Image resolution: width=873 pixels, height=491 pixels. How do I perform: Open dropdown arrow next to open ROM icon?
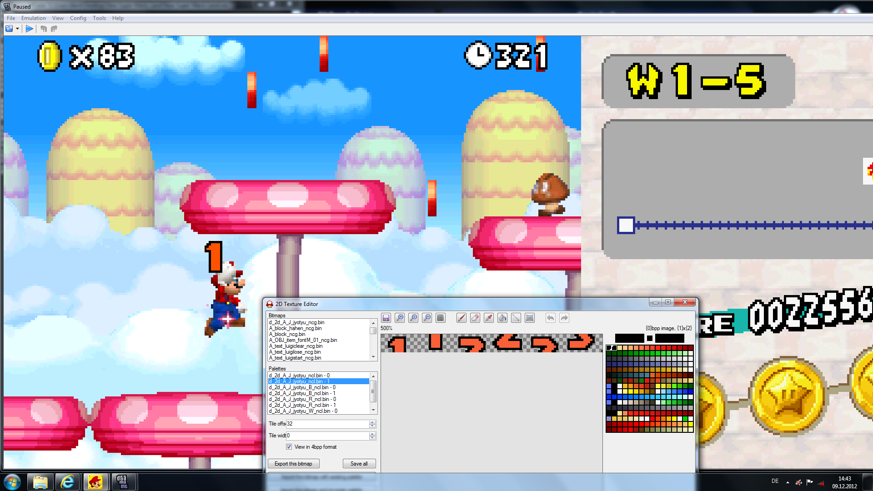[x=17, y=29]
